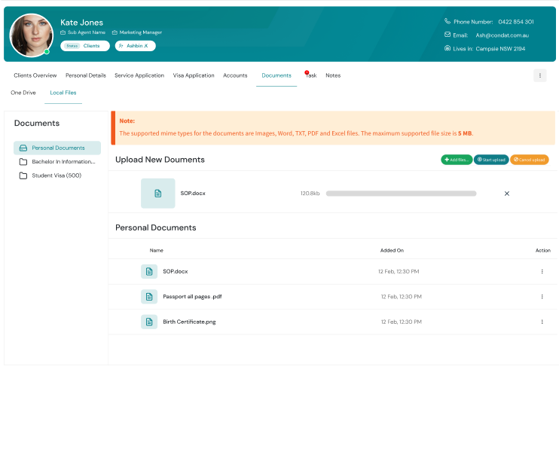Open the Task tab with notification

(311, 75)
